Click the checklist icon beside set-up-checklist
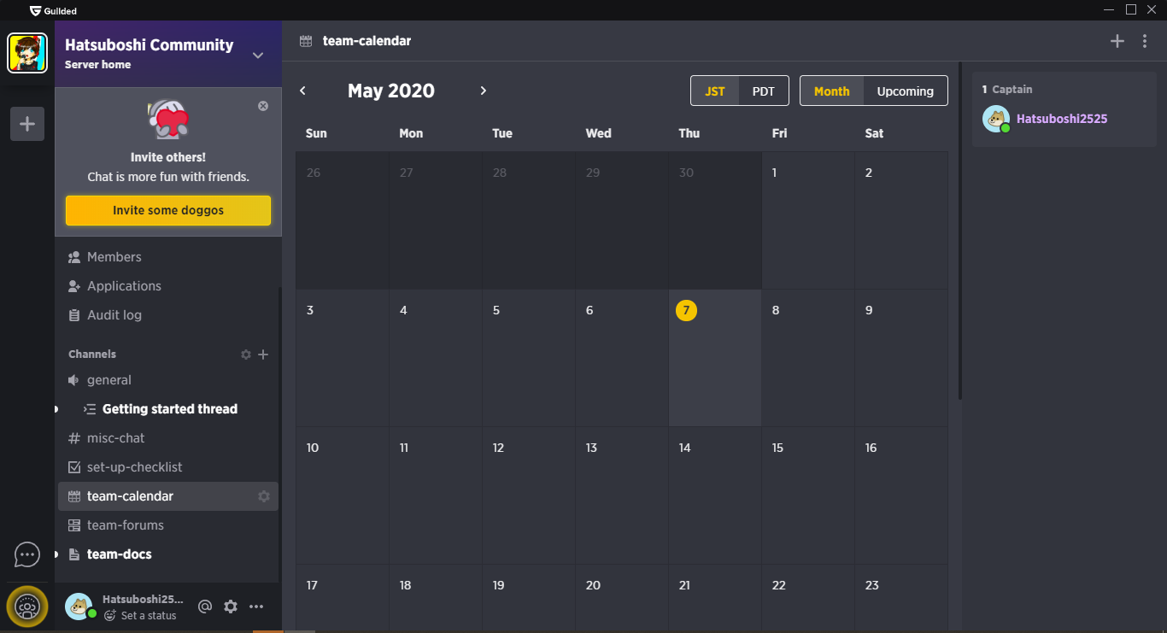Screen dimensions: 1167x633 [73, 467]
